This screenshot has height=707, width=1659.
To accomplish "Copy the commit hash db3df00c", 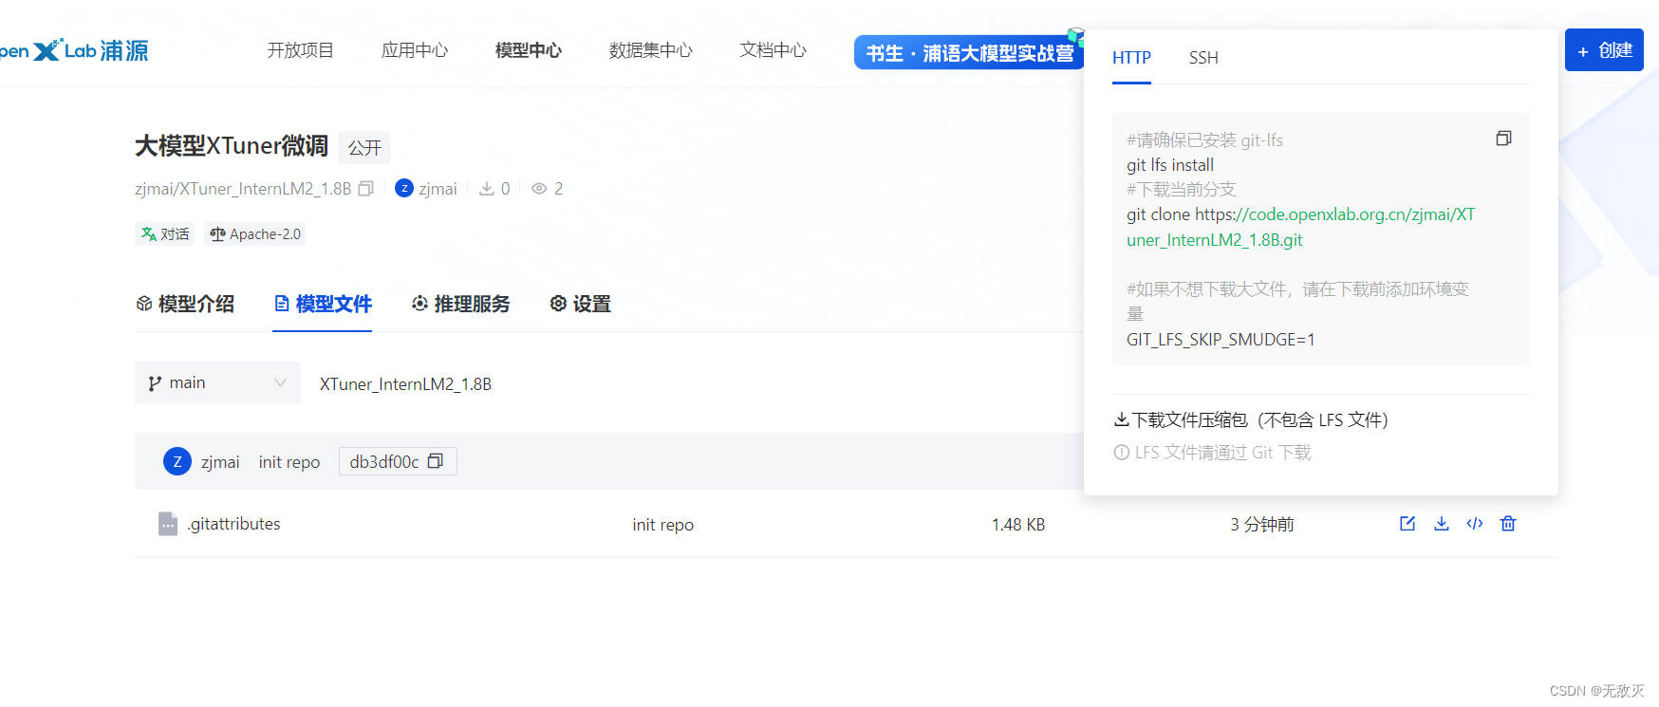I will 436,461.
